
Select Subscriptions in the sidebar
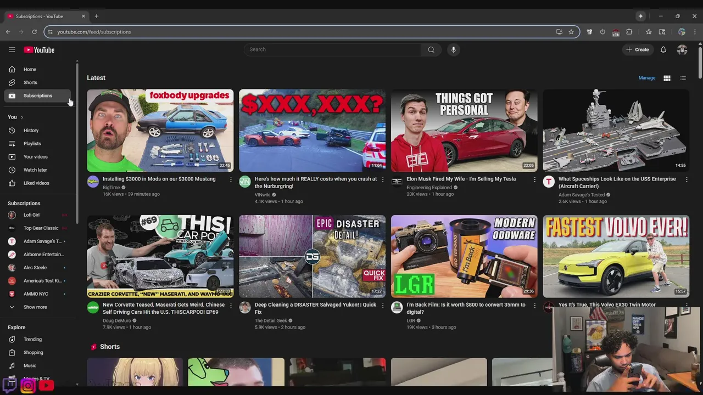click(37, 95)
